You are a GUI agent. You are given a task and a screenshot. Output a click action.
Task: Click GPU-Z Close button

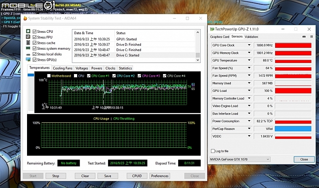[x=304, y=159]
